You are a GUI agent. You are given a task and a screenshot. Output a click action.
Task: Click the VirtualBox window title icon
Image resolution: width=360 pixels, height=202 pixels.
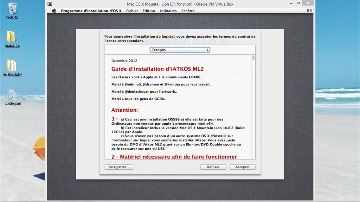coord(50,4)
